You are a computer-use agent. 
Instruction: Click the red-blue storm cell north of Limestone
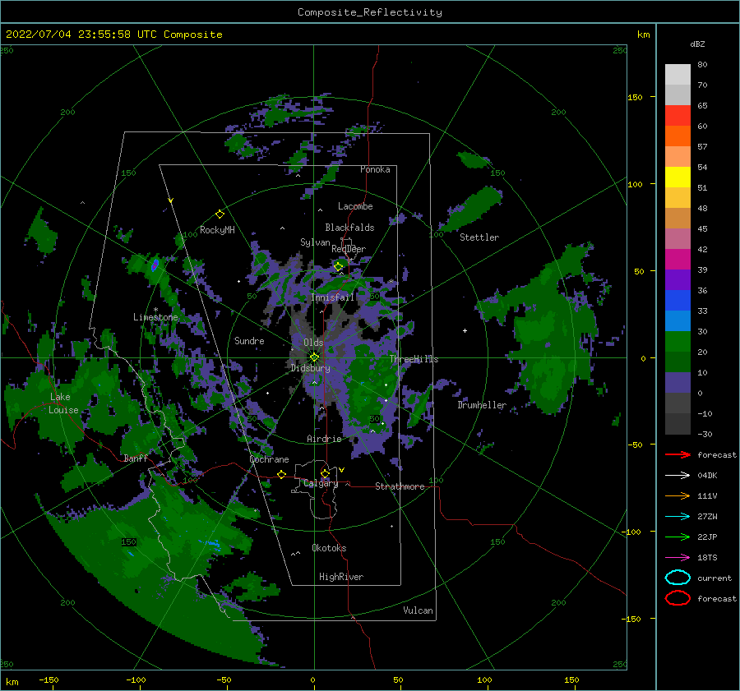click(x=155, y=265)
